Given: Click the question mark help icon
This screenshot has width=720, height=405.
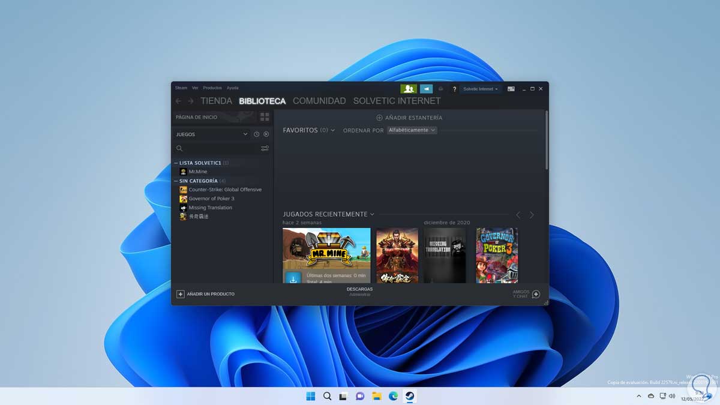Looking at the screenshot, I should tap(454, 89).
